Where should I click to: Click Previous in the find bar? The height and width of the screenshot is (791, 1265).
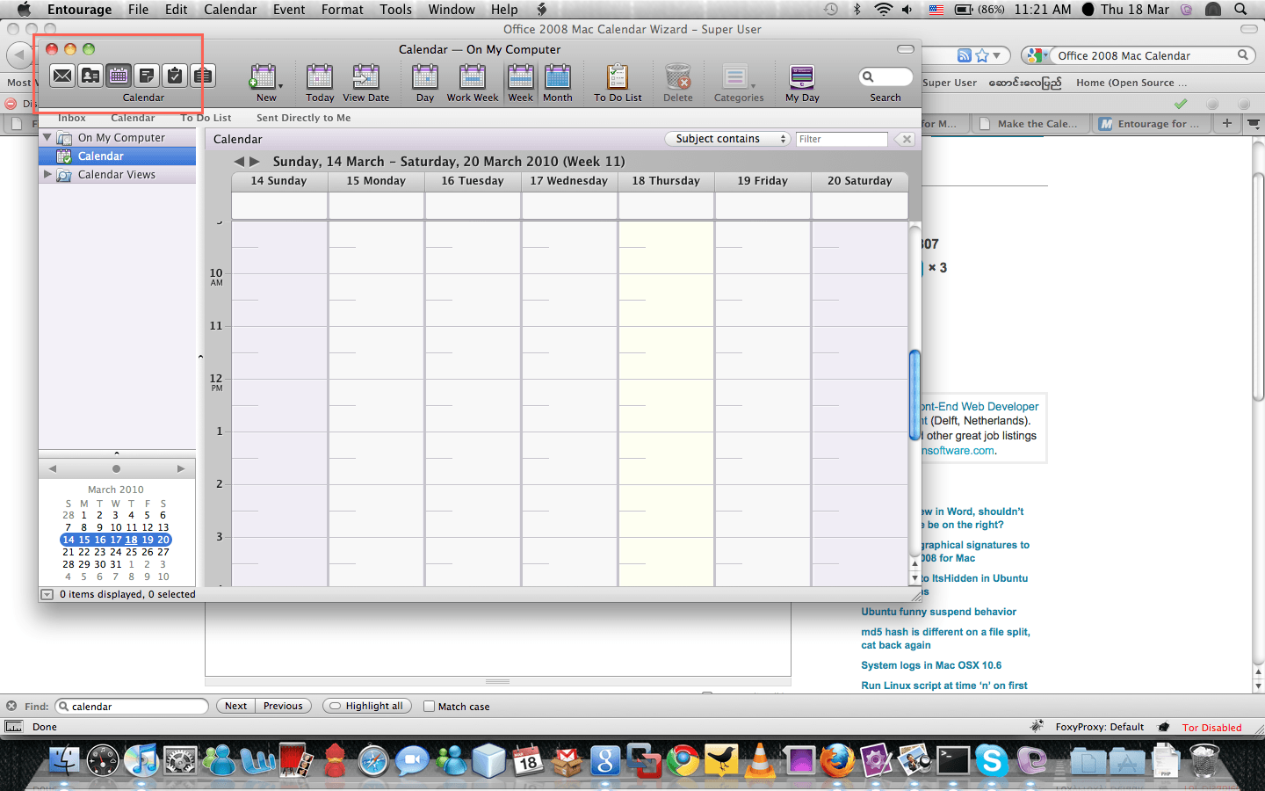point(283,706)
